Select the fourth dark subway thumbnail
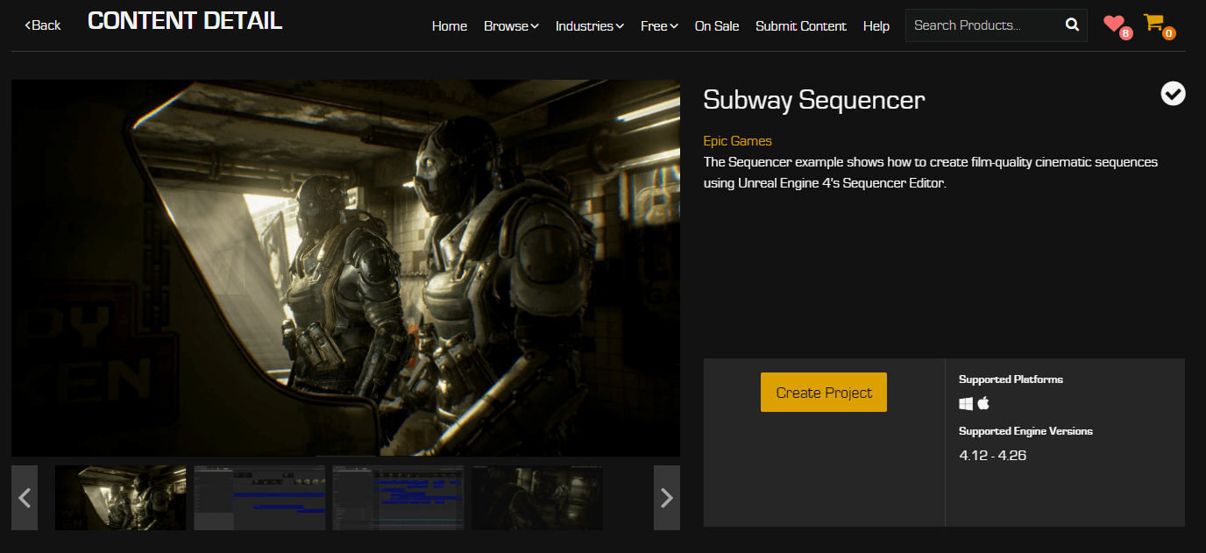 coord(537,498)
